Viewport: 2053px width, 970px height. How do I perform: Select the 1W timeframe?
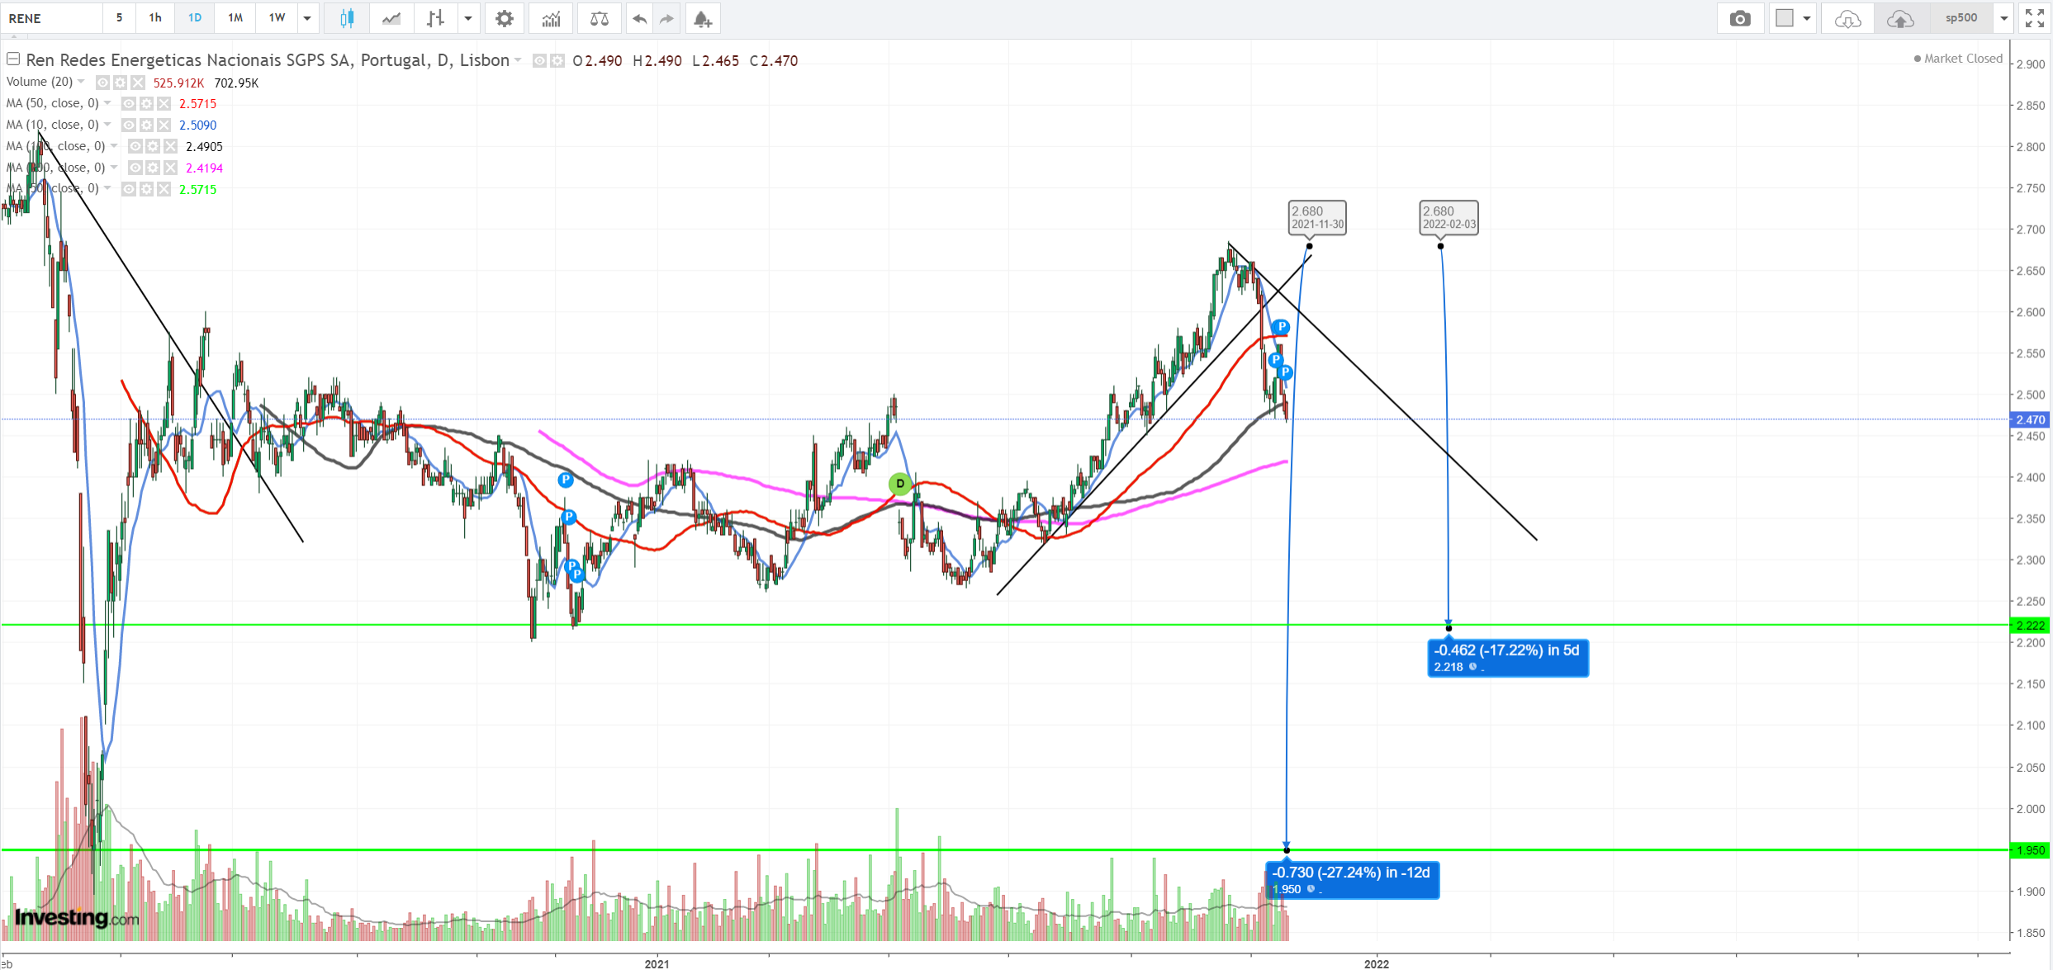277,18
